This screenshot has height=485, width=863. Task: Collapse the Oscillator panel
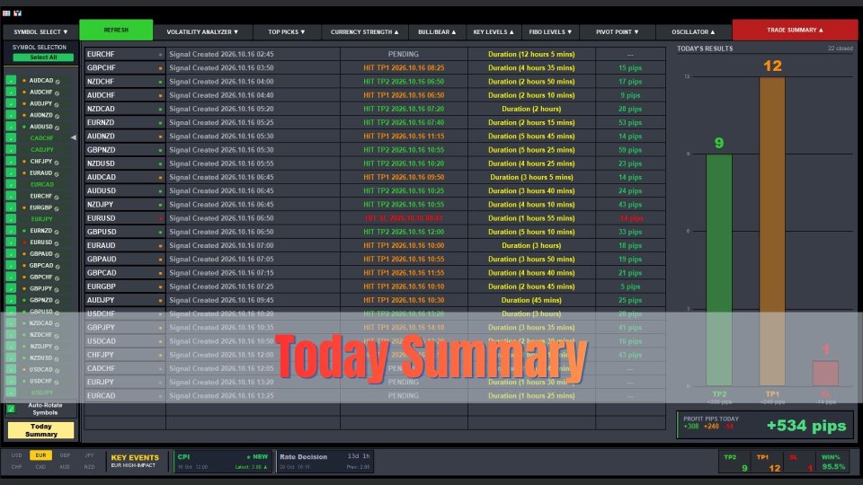click(693, 32)
